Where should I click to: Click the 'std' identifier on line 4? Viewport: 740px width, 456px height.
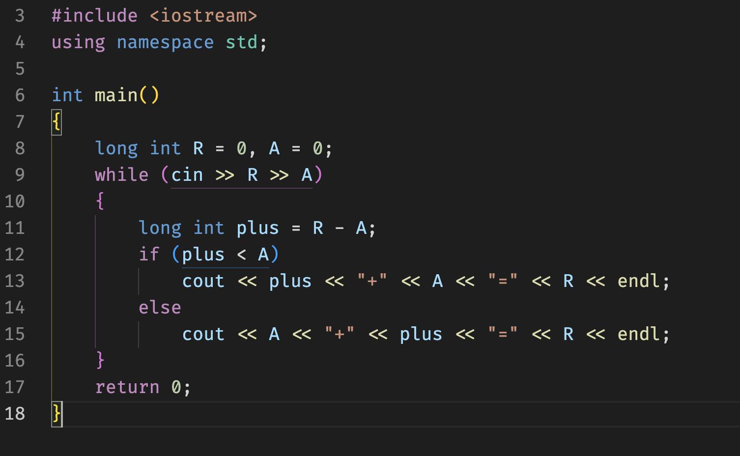241,42
